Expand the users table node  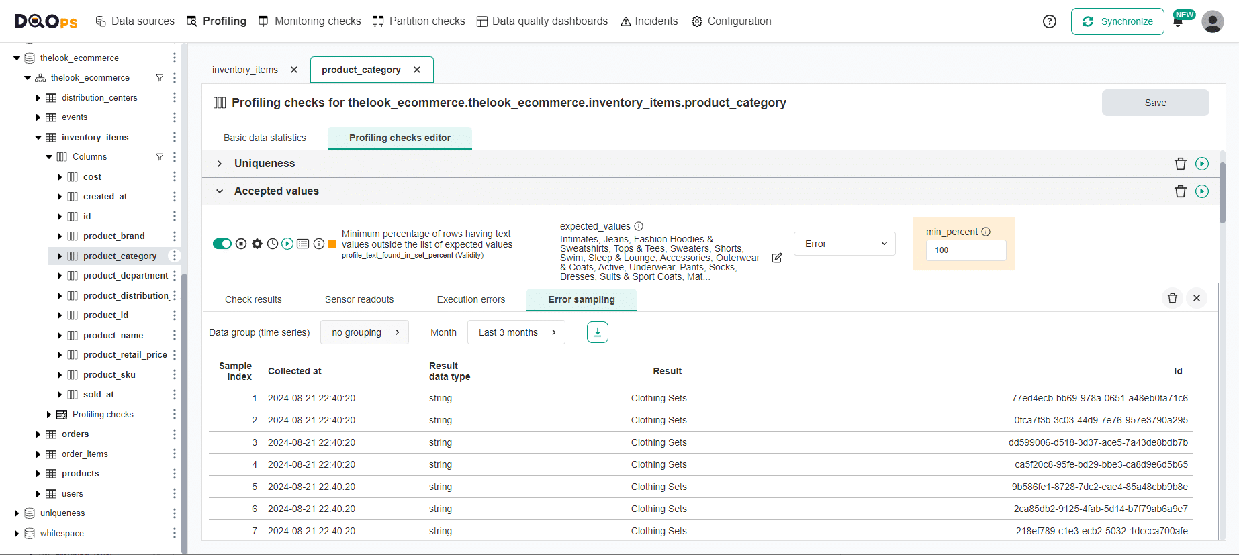38,494
